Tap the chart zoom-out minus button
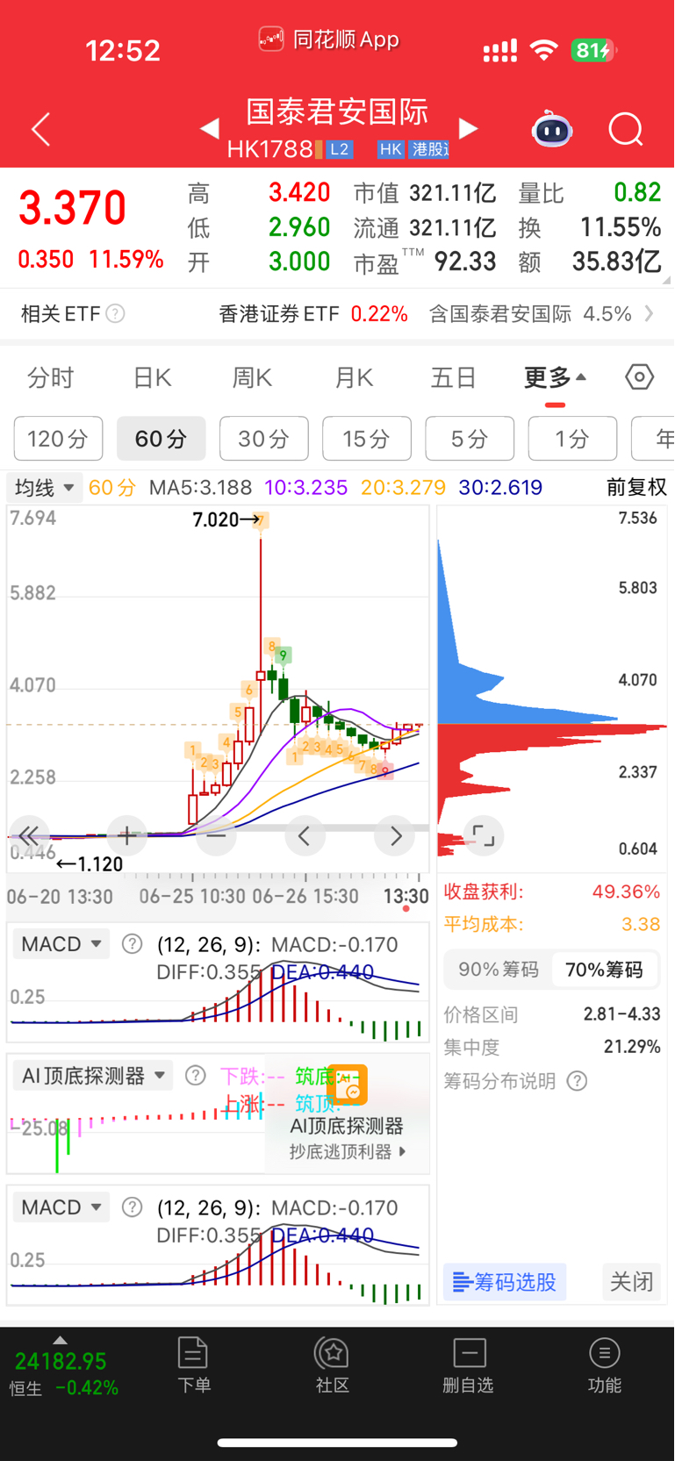The height and width of the screenshot is (1461, 675). point(216,836)
